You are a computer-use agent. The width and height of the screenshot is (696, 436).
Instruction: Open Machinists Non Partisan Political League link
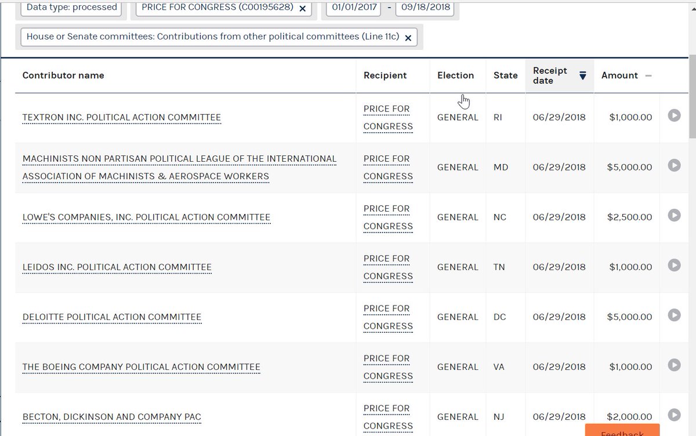point(179,168)
